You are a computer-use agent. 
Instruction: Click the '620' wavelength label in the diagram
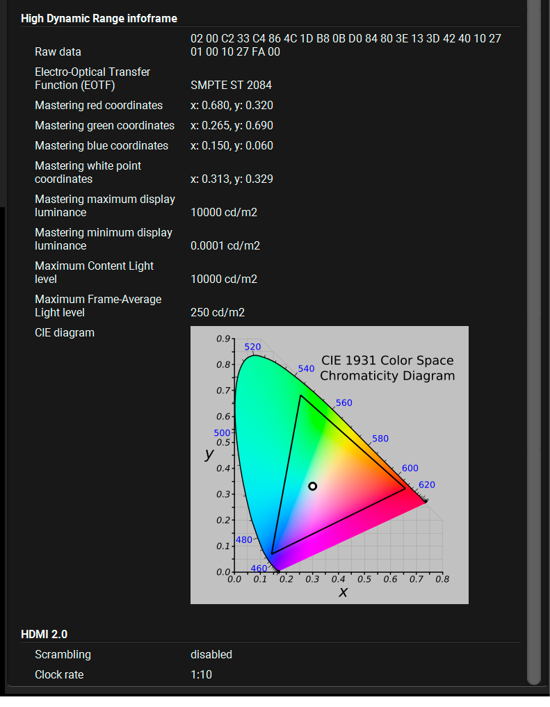pos(426,485)
